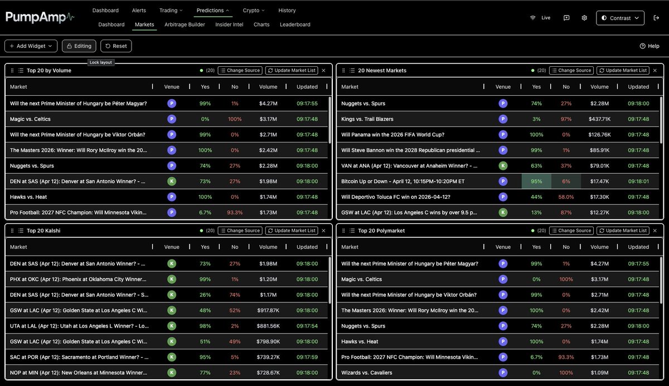Open Change Source in 20 Newest Markets

point(571,71)
